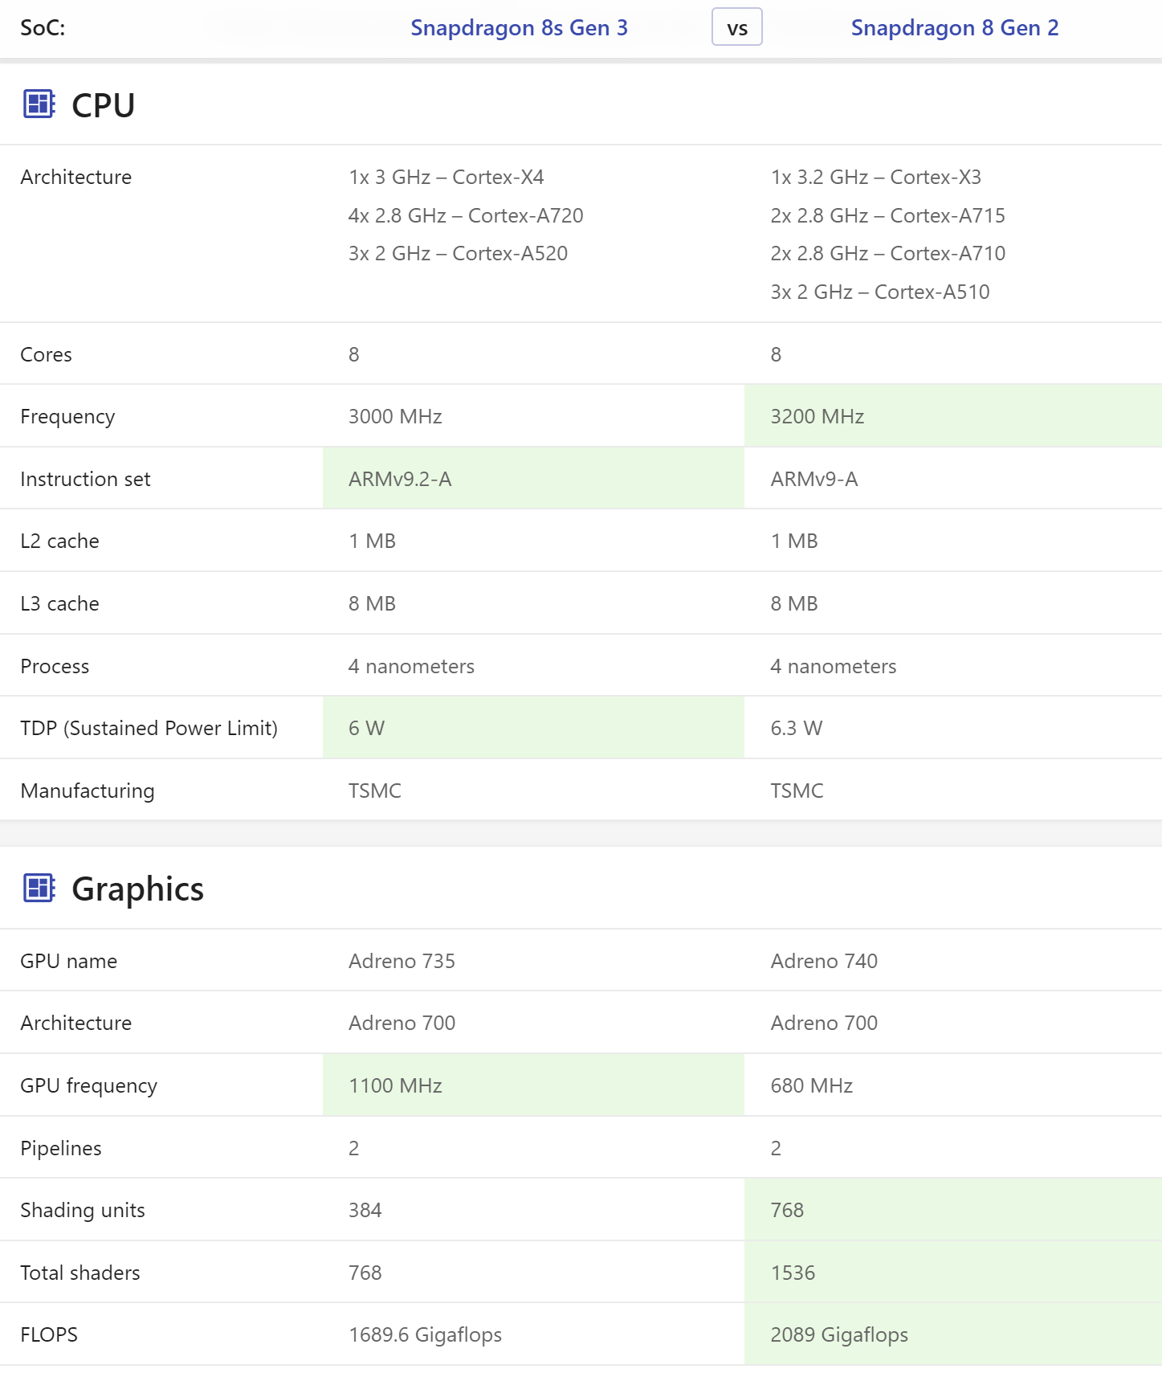Click the Adreno 735 GPU name value
Screen dimensions: 1162x1373
(402, 961)
